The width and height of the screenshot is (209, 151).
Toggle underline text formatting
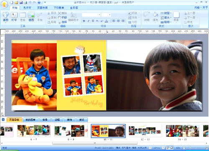pyautogui.click(x=93, y=21)
